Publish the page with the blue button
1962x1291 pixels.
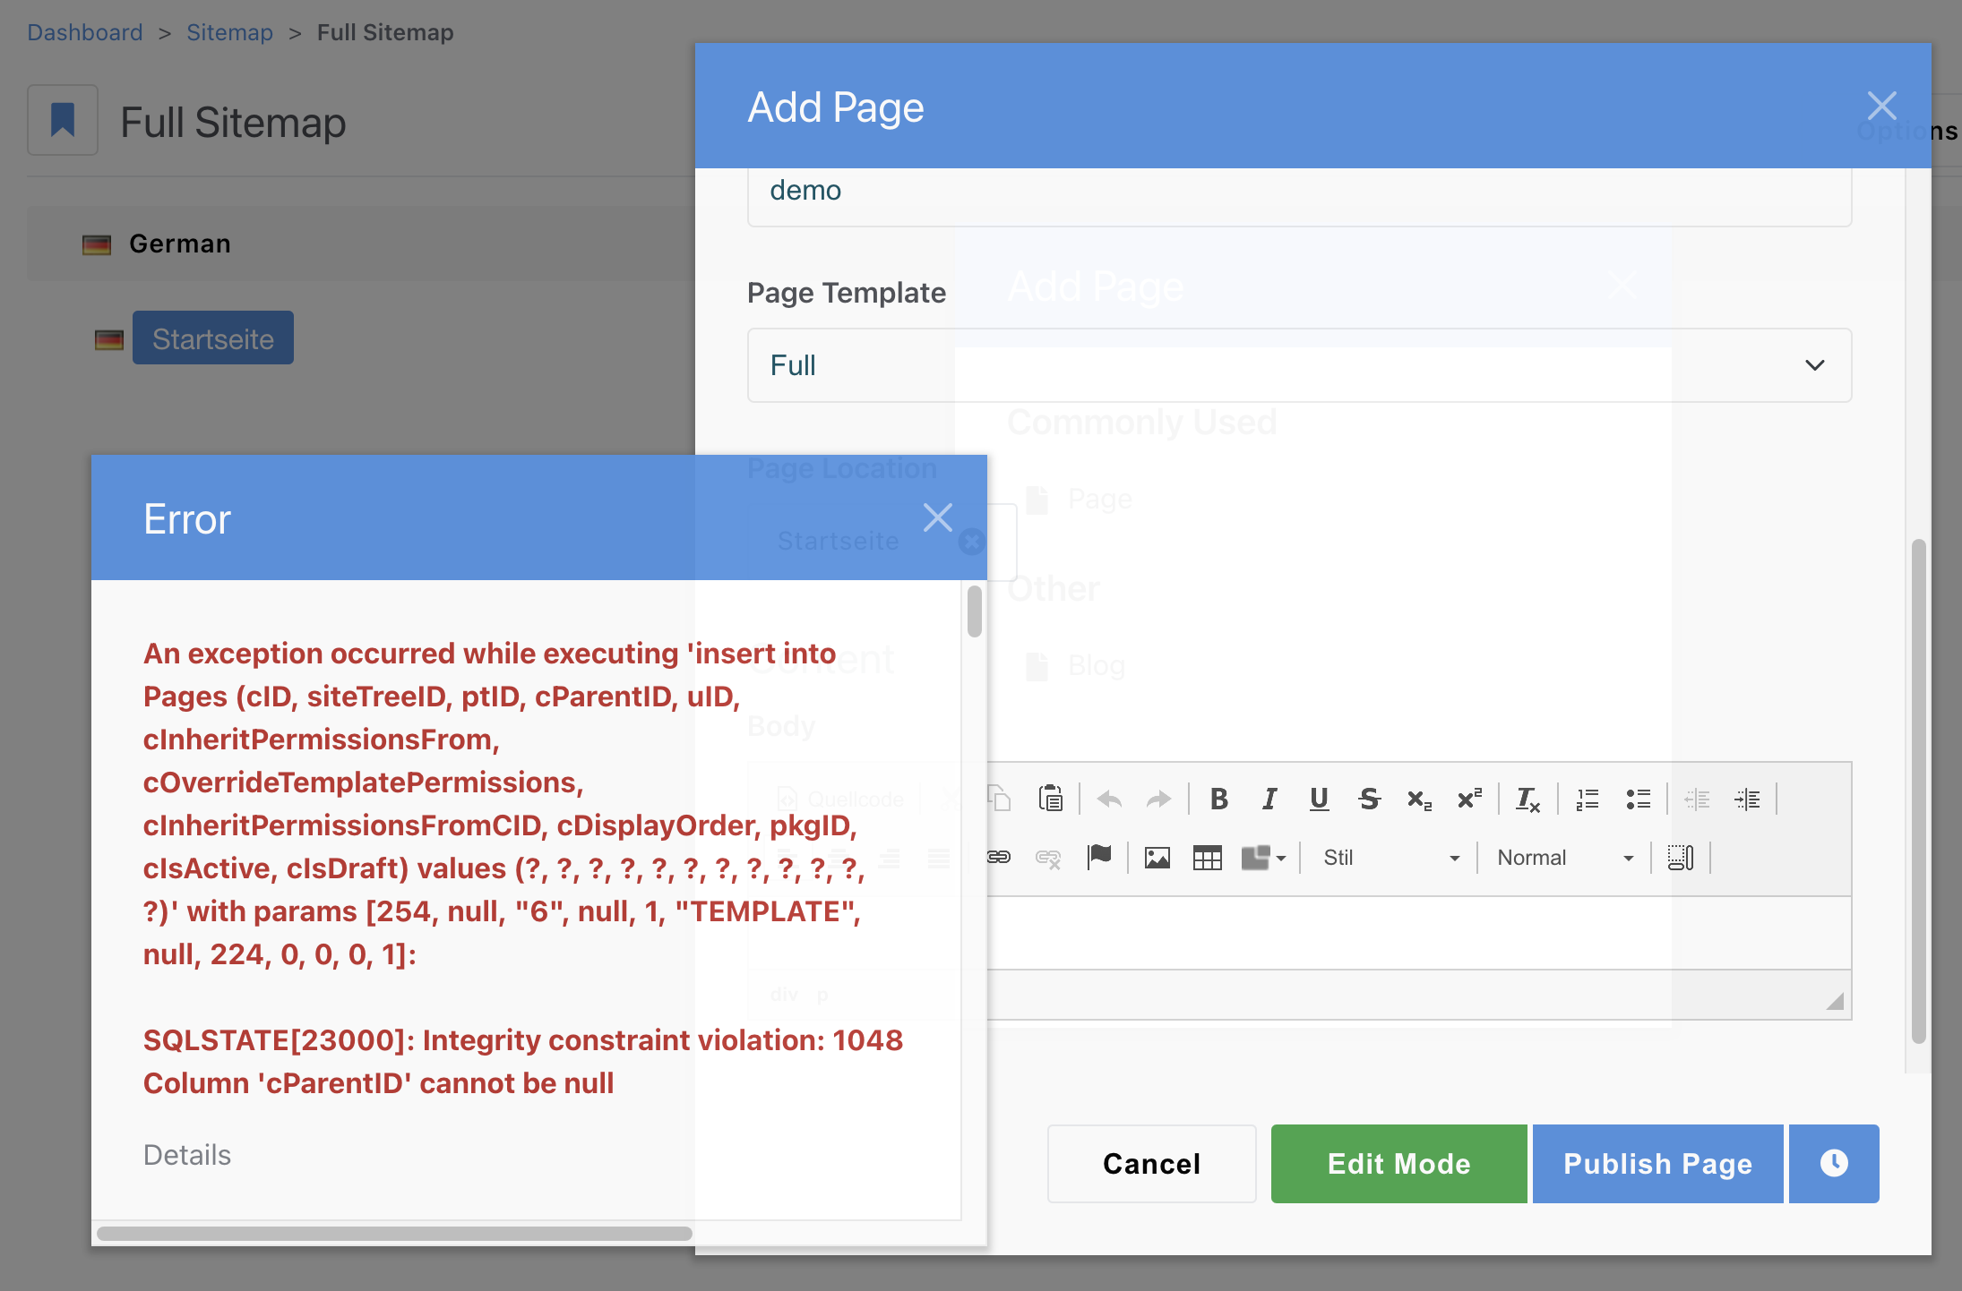(x=1657, y=1163)
